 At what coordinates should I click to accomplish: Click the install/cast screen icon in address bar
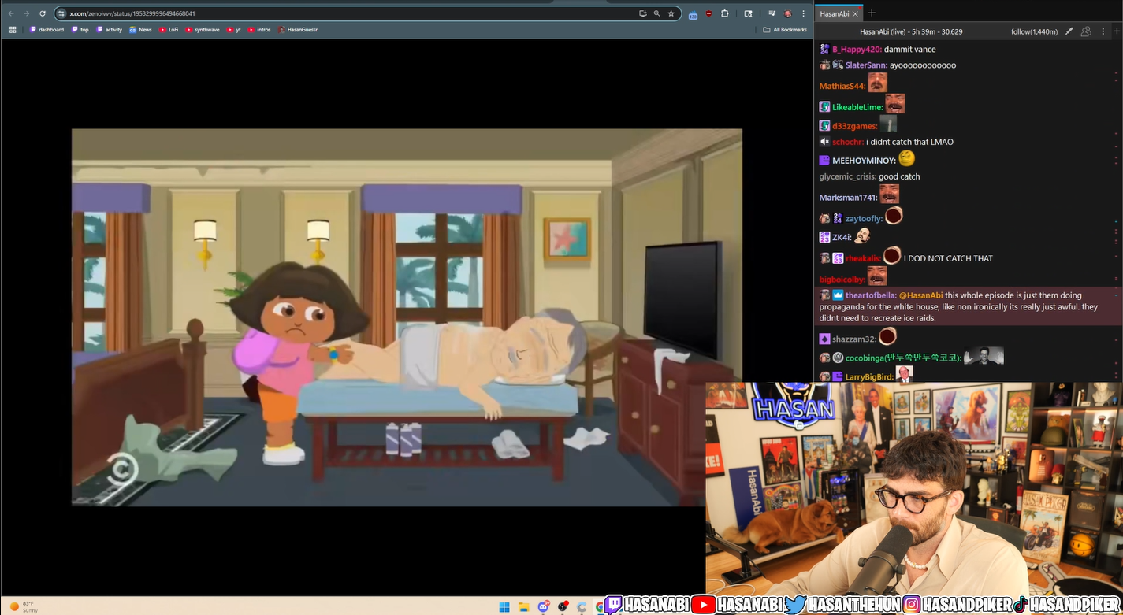(643, 13)
